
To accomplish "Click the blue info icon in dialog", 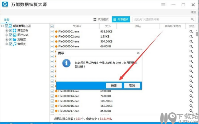I will [66, 63].
